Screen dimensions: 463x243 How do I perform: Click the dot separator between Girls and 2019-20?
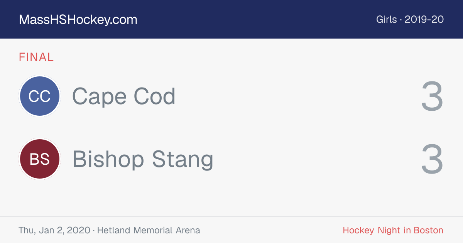click(x=401, y=20)
